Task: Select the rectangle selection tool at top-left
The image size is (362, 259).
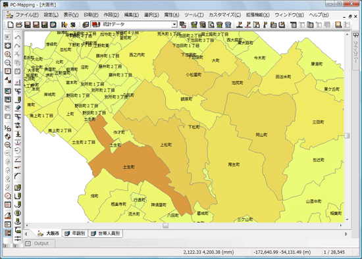Action: (8, 37)
